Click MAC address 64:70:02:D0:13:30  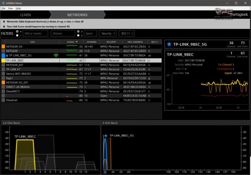(x=134, y=78)
